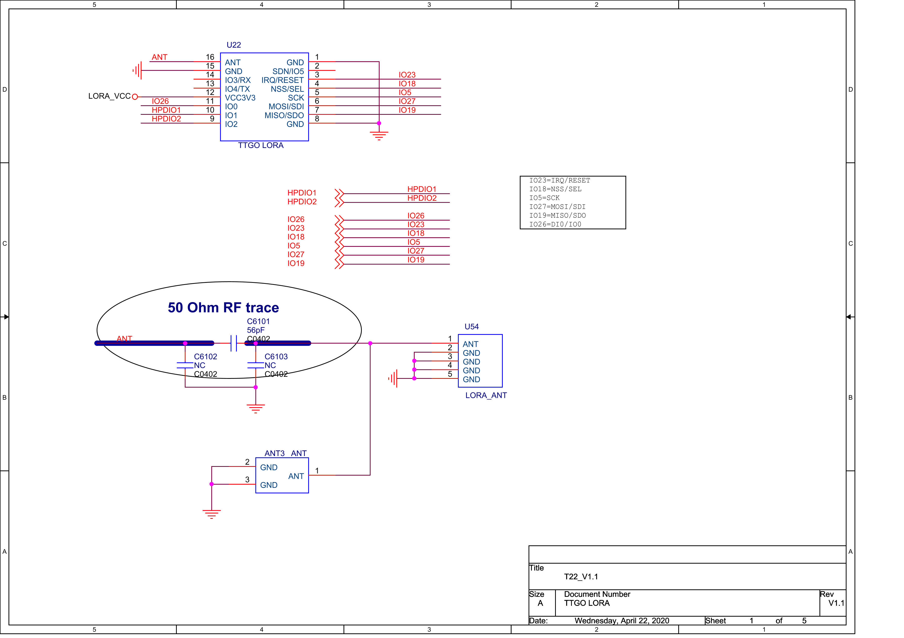Click ground symbol beneath C6103 capacitor junction

pyautogui.click(x=256, y=409)
